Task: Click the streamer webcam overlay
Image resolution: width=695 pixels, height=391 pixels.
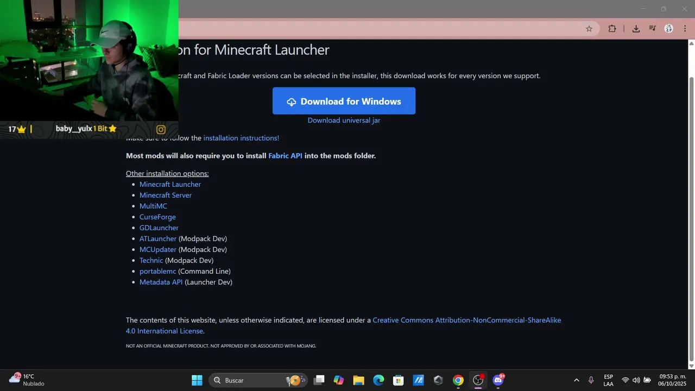Action: (89, 60)
